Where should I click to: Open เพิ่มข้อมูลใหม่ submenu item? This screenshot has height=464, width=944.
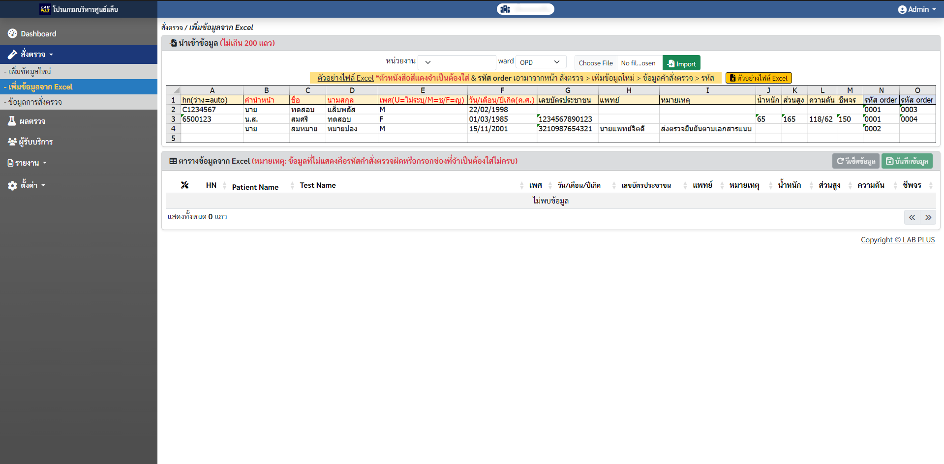[30, 71]
